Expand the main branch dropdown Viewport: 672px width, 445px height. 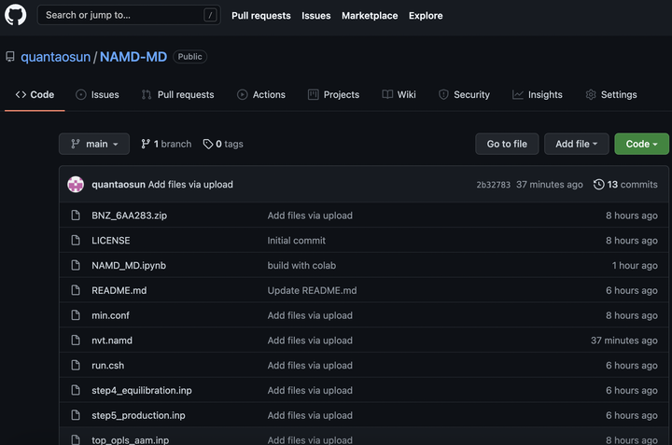click(94, 145)
